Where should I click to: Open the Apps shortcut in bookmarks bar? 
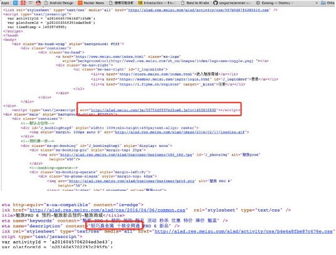(x=5, y=3)
